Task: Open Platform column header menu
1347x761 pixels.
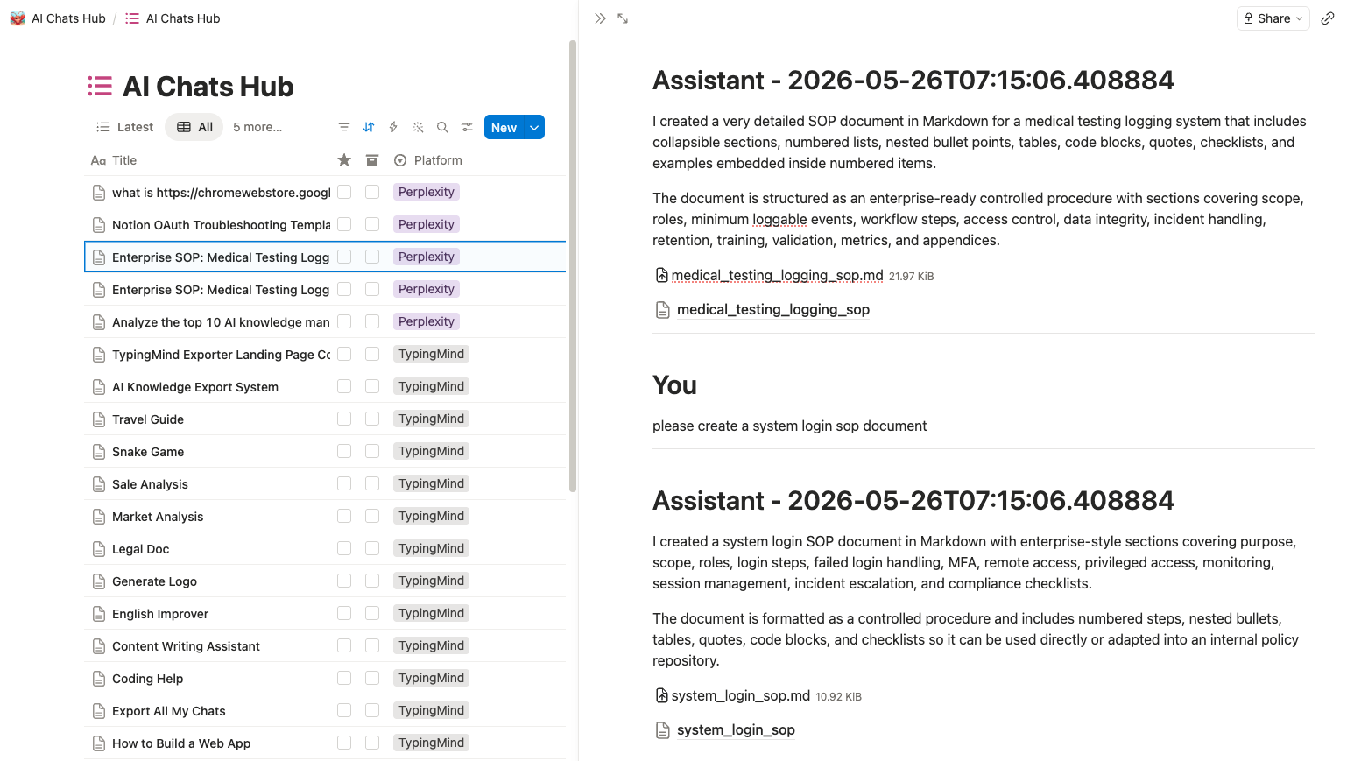Action: [428, 160]
